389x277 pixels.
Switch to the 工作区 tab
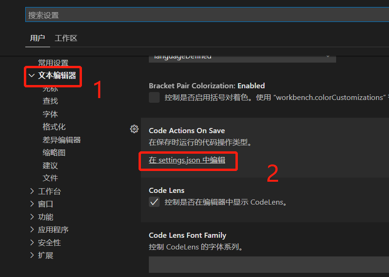point(66,38)
